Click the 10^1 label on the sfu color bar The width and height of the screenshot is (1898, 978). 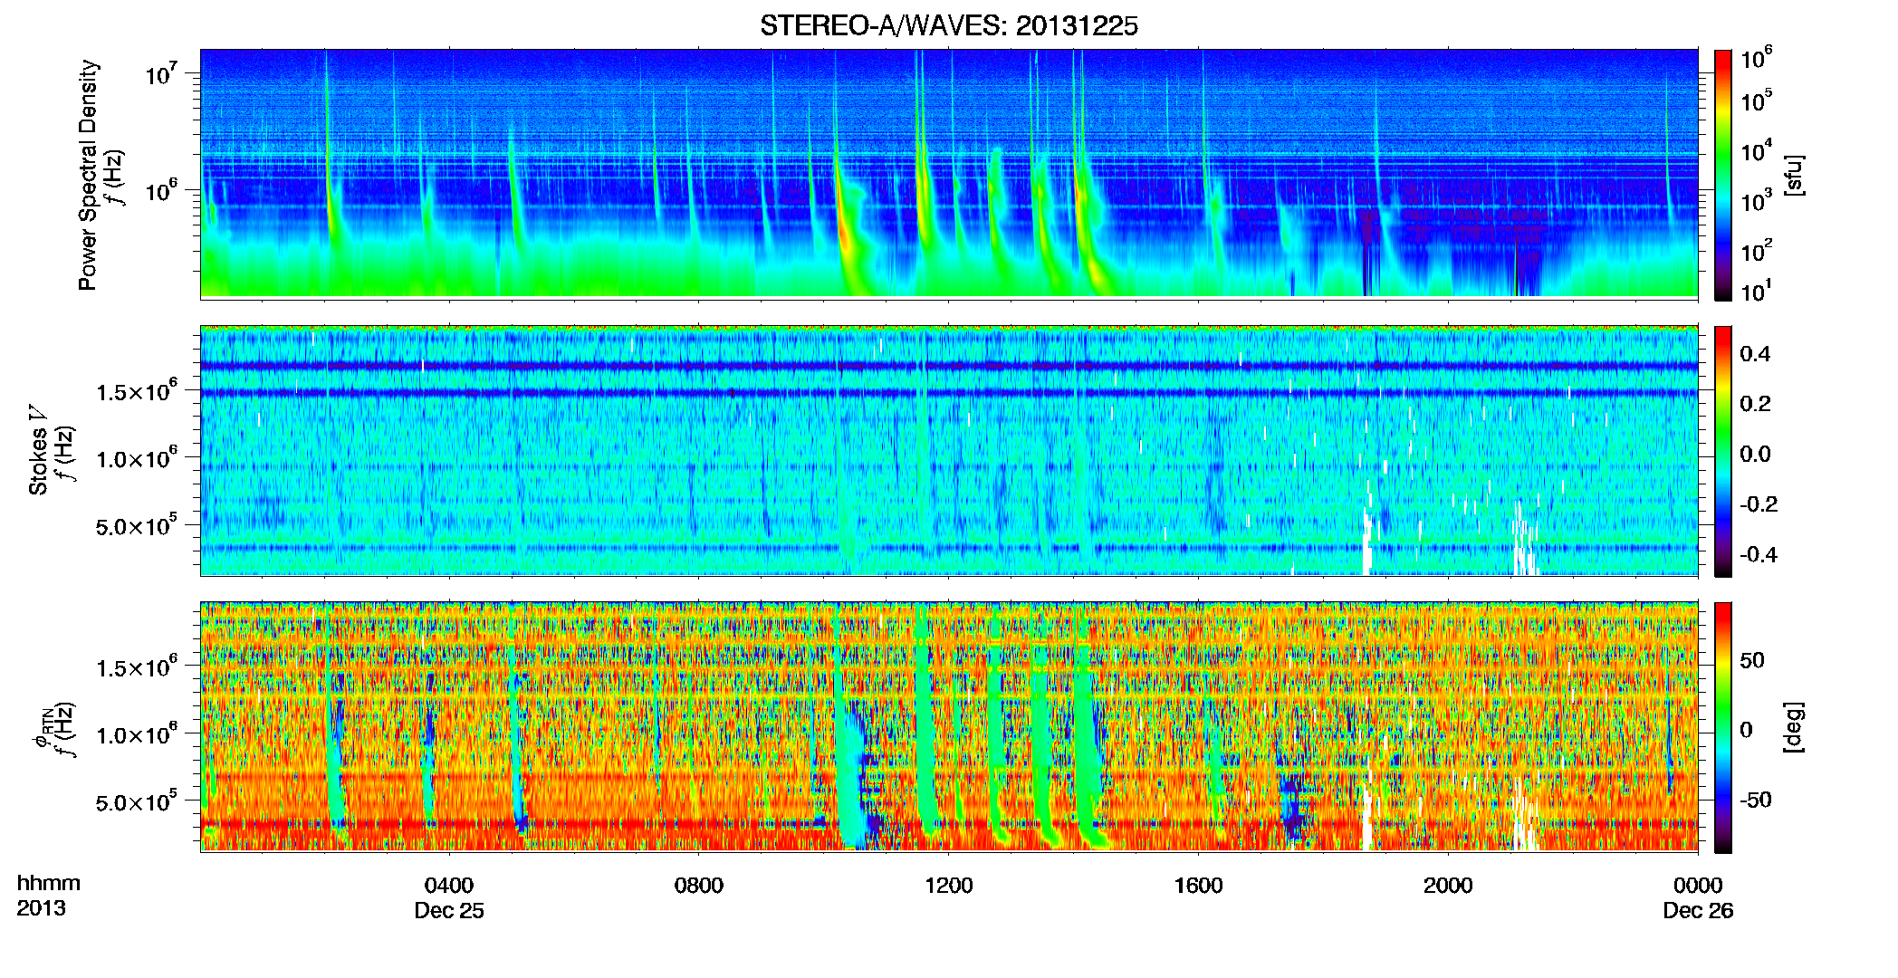pos(1757,292)
